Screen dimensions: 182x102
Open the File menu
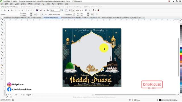coord(2,4)
